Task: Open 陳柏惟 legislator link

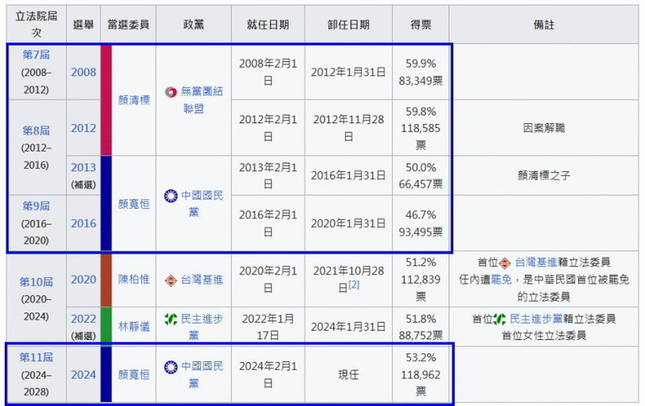Action: [x=134, y=280]
